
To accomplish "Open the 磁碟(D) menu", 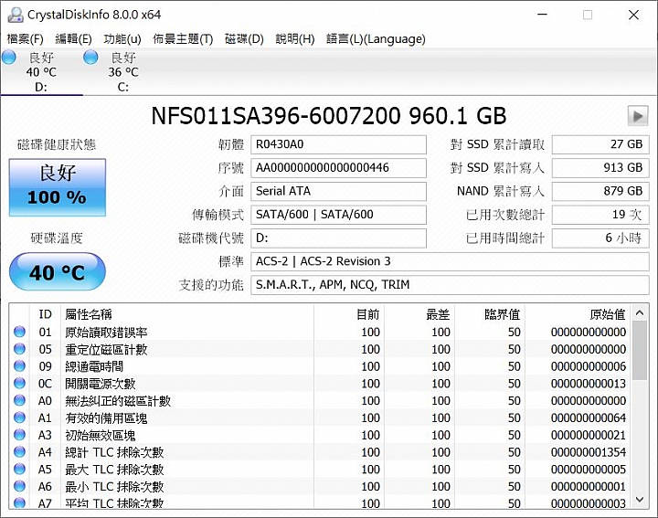I will tap(244, 39).
